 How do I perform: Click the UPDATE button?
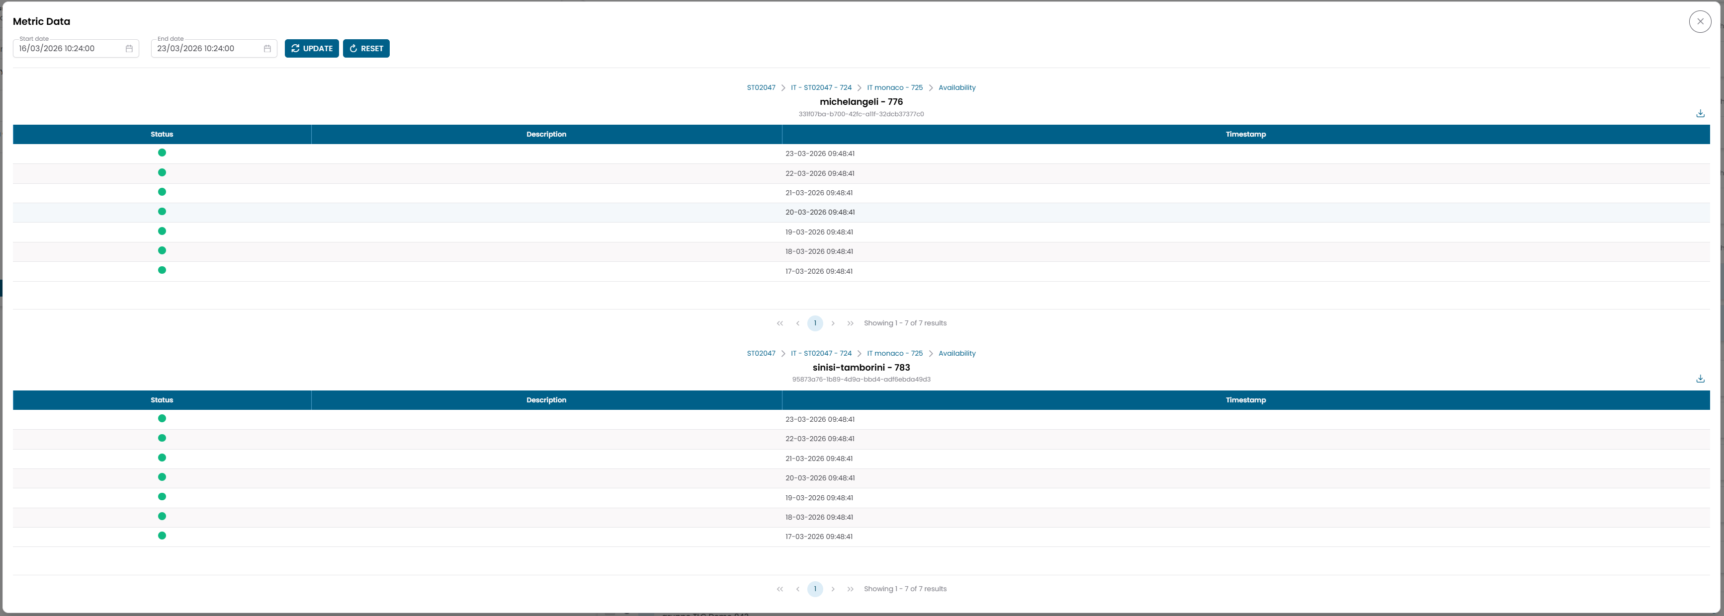click(311, 48)
